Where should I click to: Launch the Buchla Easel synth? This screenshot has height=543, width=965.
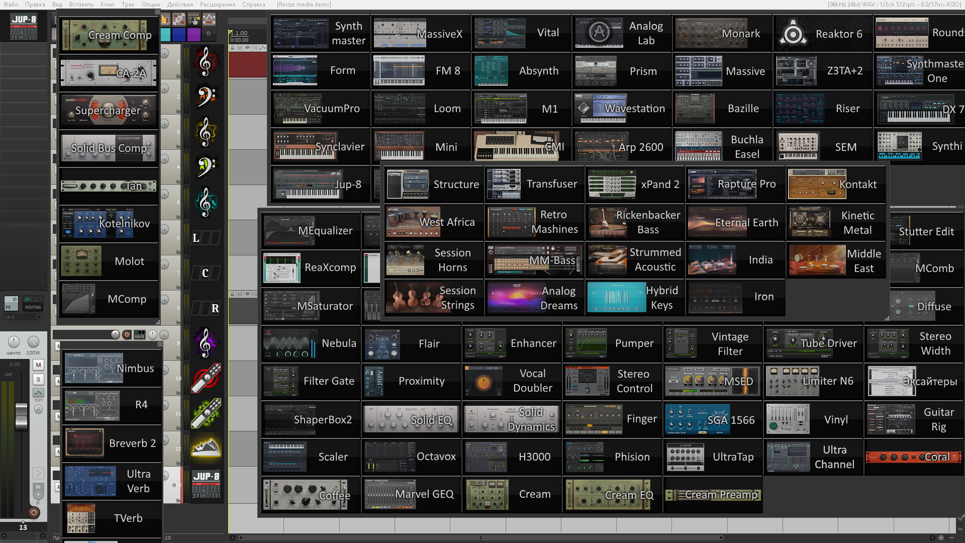coord(722,146)
